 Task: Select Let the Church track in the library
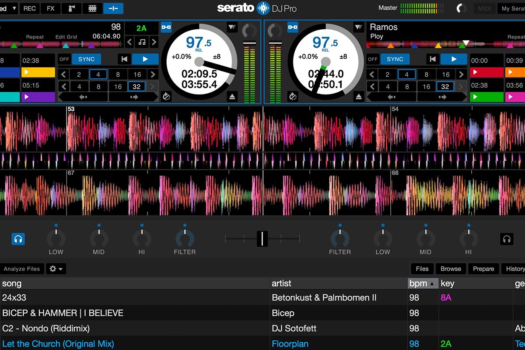[x=59, y=344]
